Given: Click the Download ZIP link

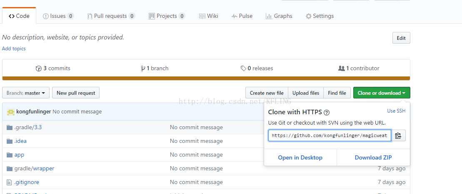Looking at the screenshot, I should 373,157.
